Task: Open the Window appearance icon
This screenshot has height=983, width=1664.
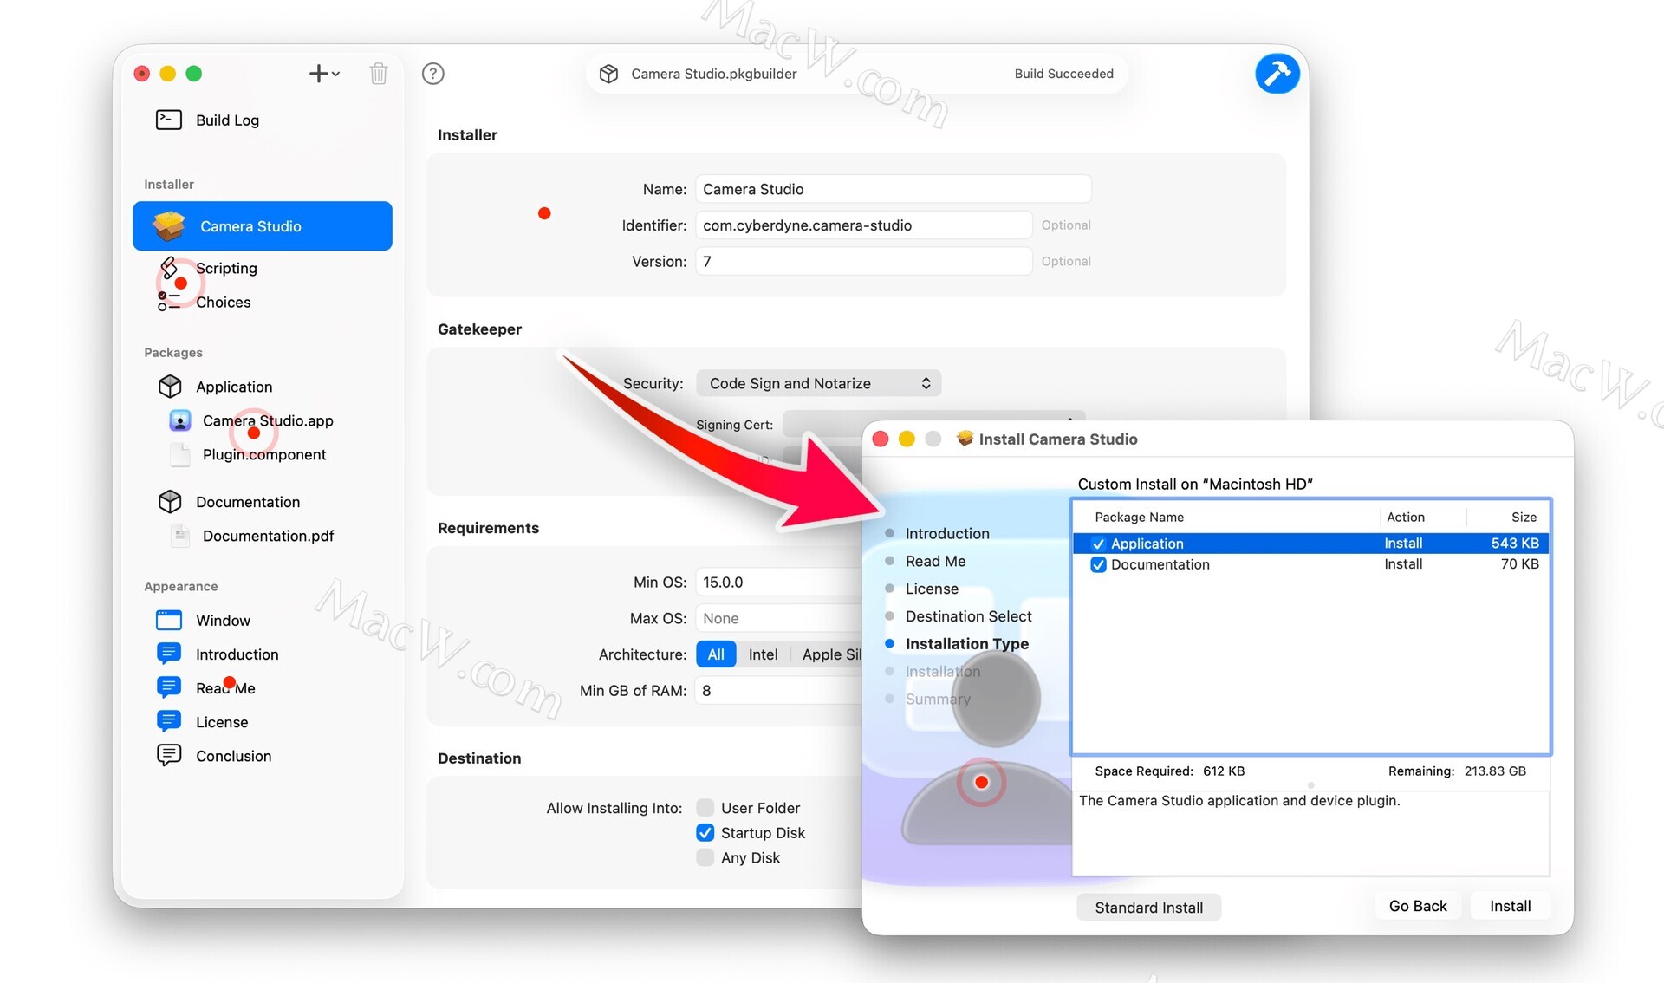Action: 169,621
